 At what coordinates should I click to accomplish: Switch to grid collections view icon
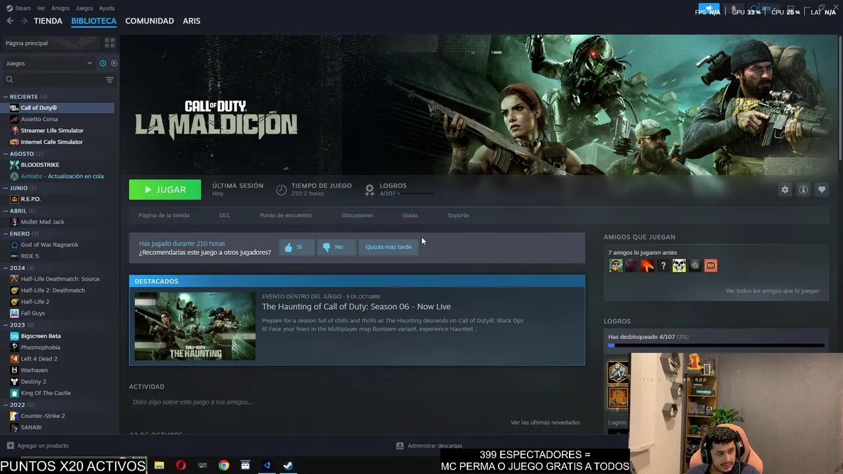point(109,43)
